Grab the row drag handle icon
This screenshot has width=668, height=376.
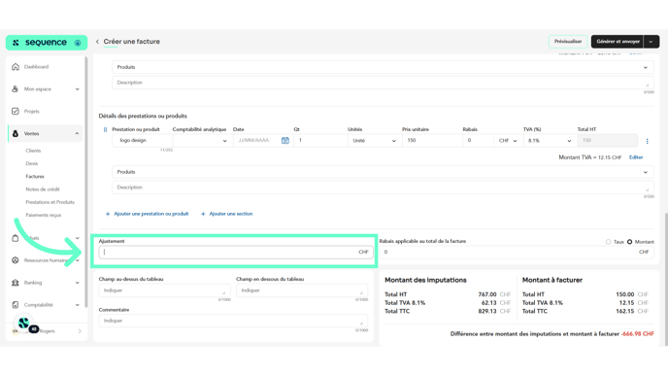pyautogui.click(x=105, y=129)
